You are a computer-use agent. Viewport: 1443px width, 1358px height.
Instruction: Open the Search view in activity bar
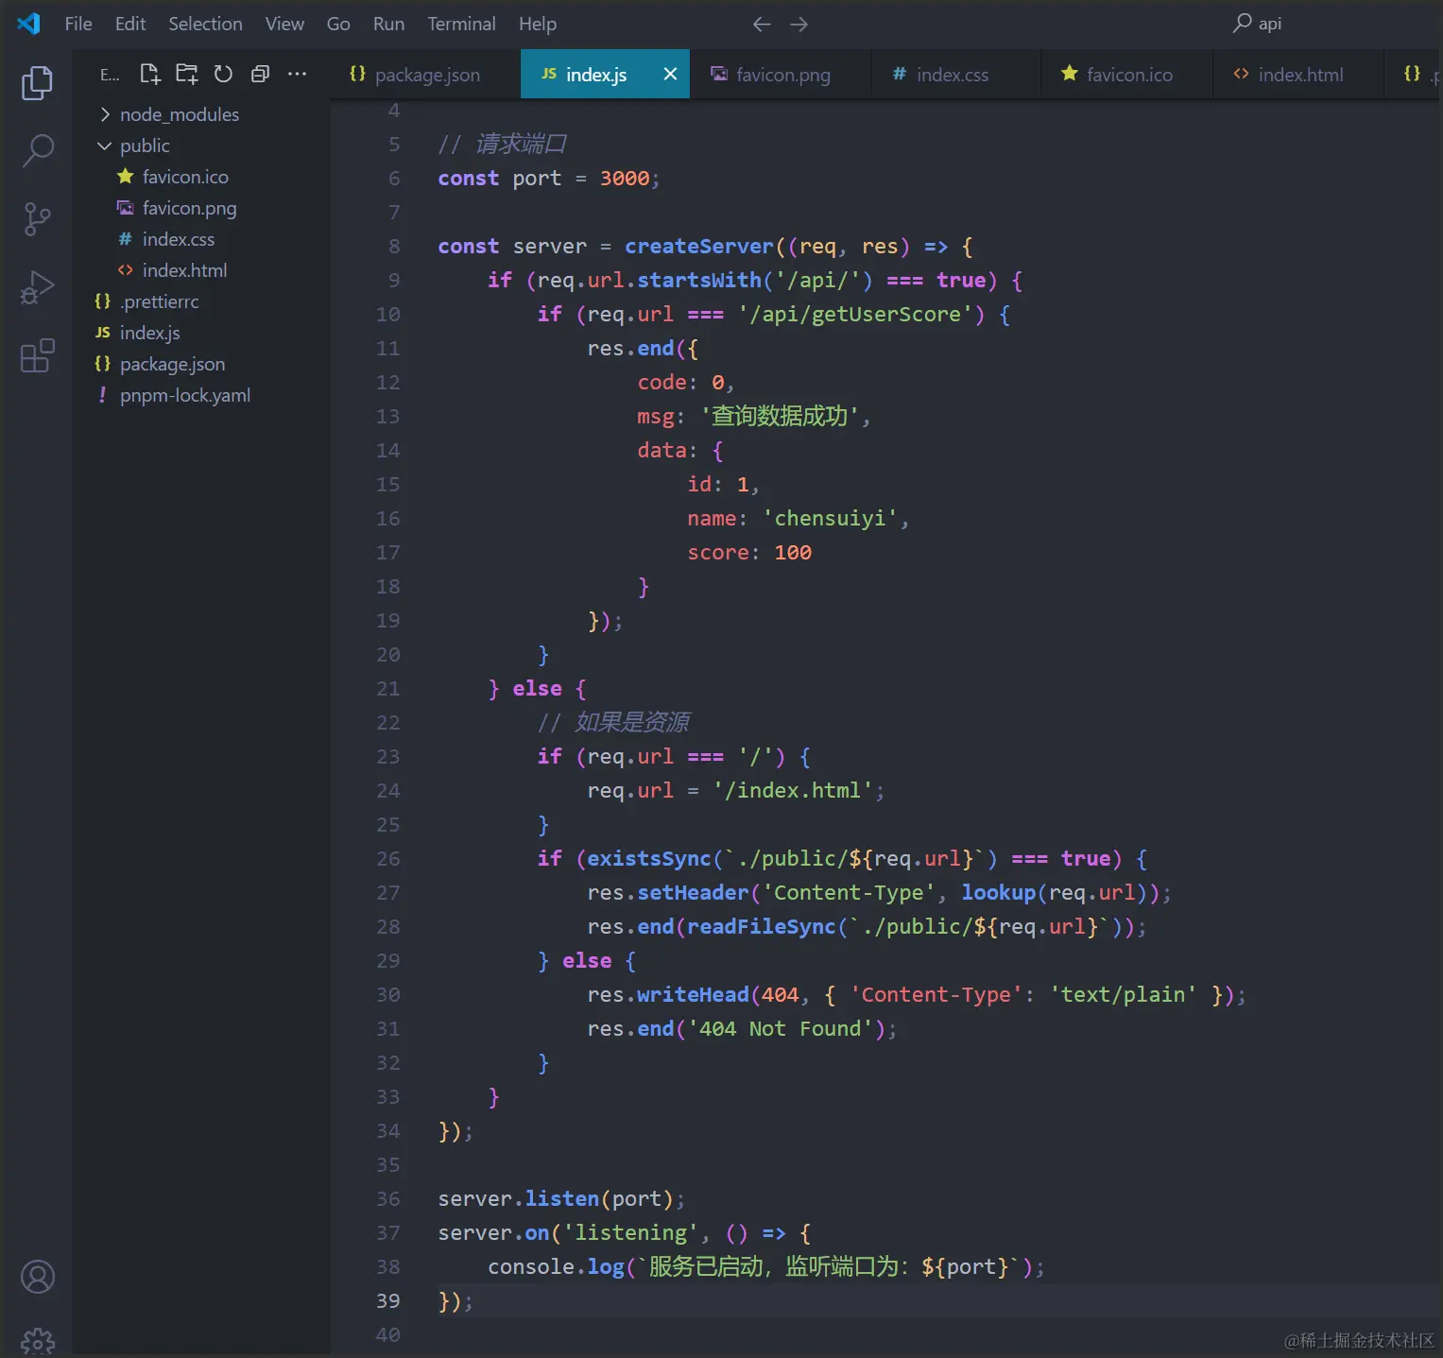point(37,150)
